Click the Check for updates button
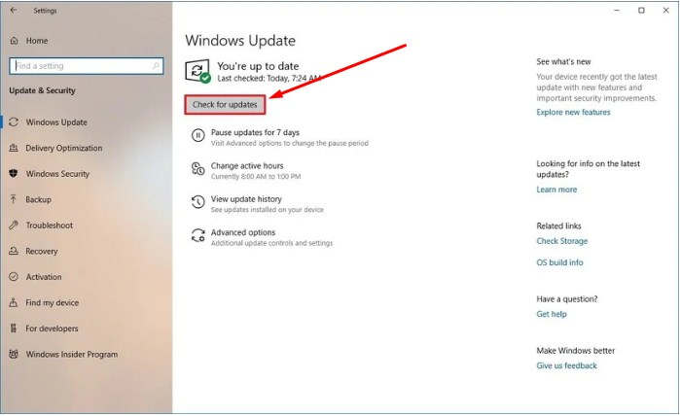Viewport: 680px width, 416px height. (x=225, y=104)
